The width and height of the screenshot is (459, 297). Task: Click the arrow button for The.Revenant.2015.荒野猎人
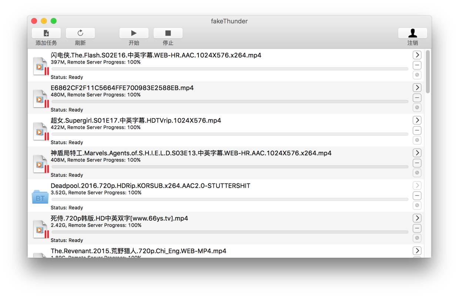click(x=417, y=250)
